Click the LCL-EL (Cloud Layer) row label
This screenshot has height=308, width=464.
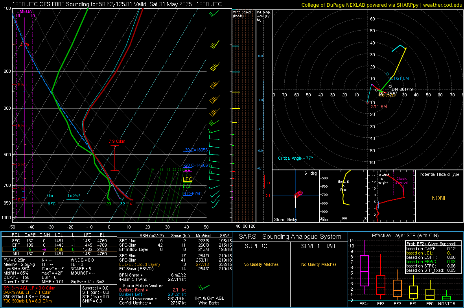pyautogui.click(x=139, y=264)
